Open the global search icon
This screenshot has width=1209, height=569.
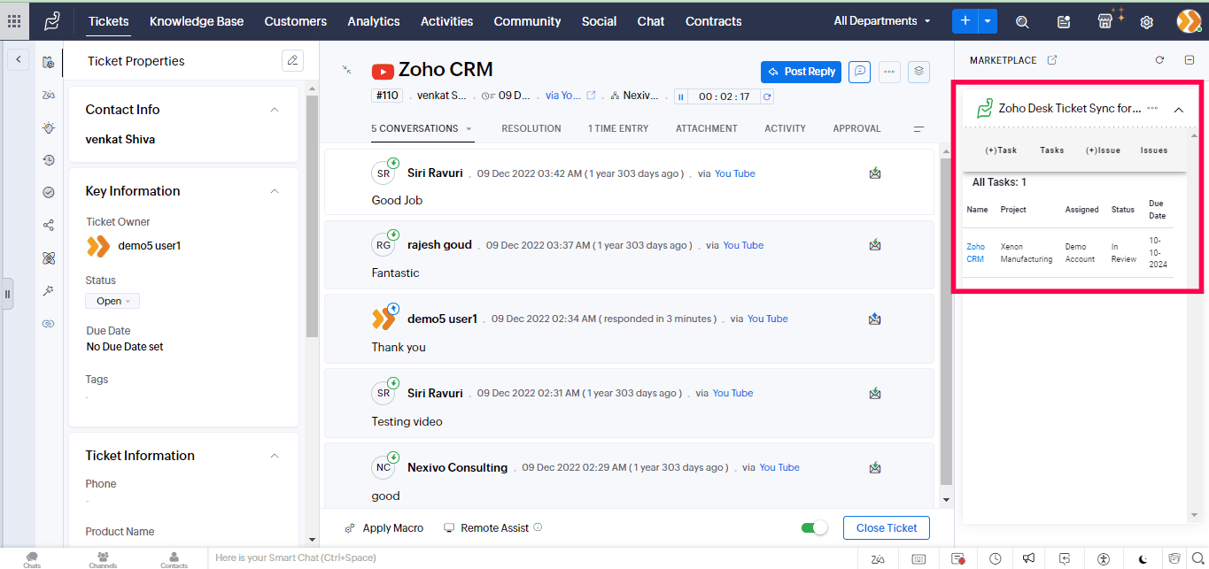(1022, 22)
